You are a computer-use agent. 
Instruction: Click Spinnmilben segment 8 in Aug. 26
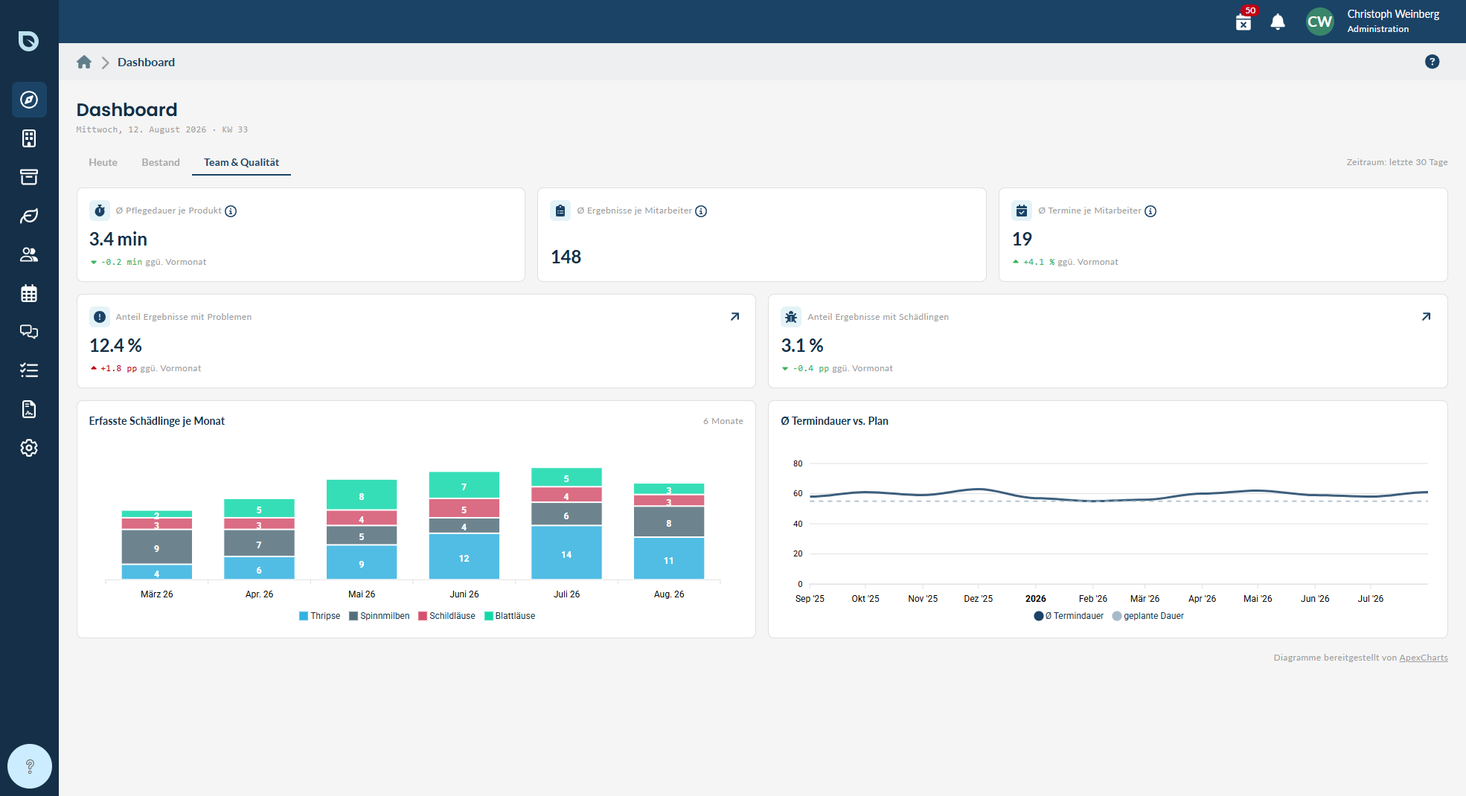tap(669, 521)
